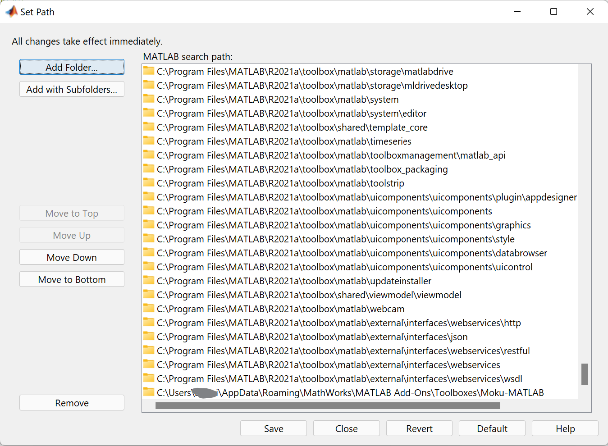Viewport: 608px width, 446px height.
Task: Click folder icon of toolboxmanagement\matlab_api row
Action: tap(149, 155)
